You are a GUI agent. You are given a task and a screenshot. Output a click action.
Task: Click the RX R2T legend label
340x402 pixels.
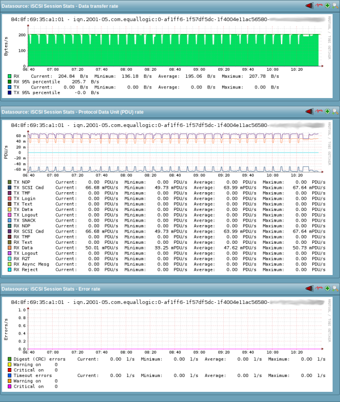22,259
